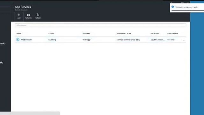Click the Add plus icon

pos(19,15)
